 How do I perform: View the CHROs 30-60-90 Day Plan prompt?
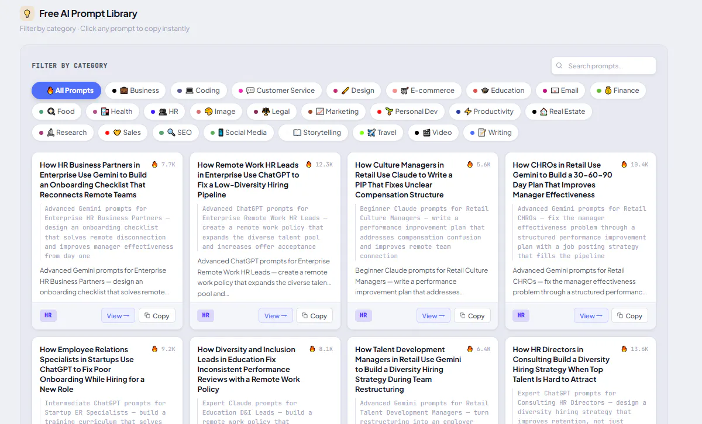591,315
